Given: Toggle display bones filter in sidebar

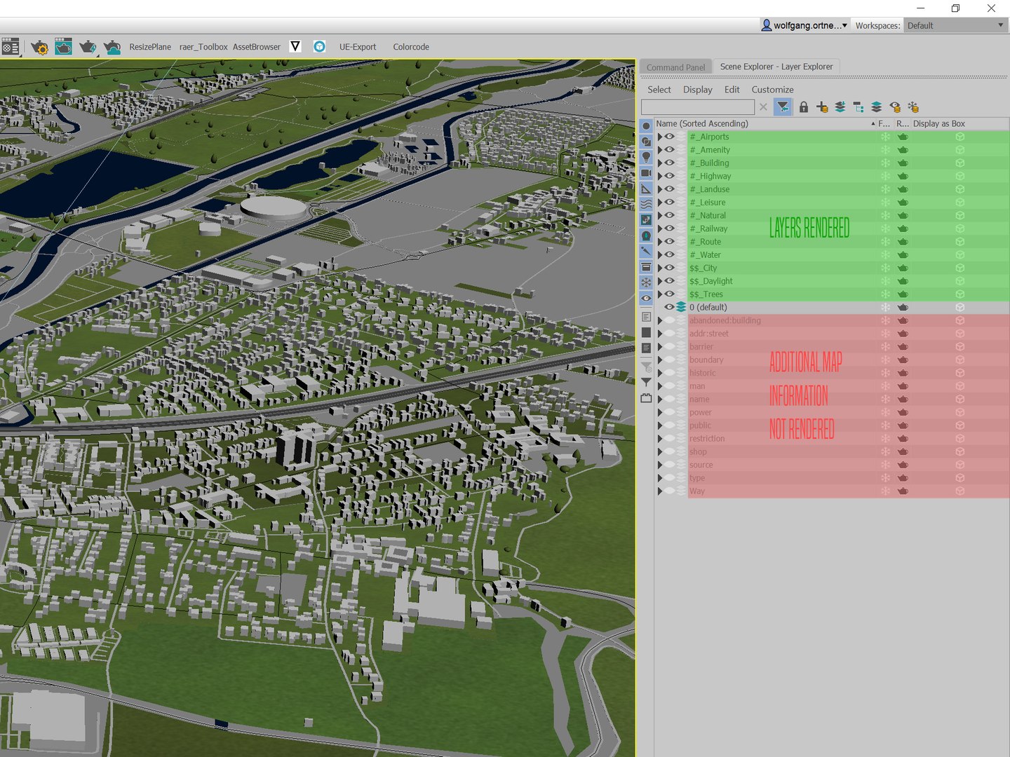Looking at the screenshot, I should [x=646, y=251].
